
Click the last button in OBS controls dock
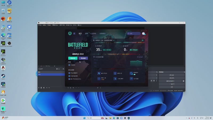[172, 87]
